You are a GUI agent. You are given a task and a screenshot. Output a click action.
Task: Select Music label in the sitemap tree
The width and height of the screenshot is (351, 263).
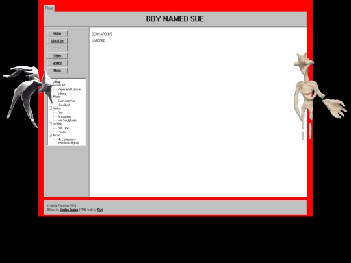tap(57, 135)
